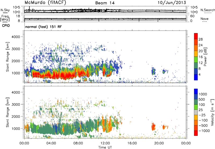Select the 20:00 time tick label
This screenshot has width=215, height=149.
pos(159,143)
